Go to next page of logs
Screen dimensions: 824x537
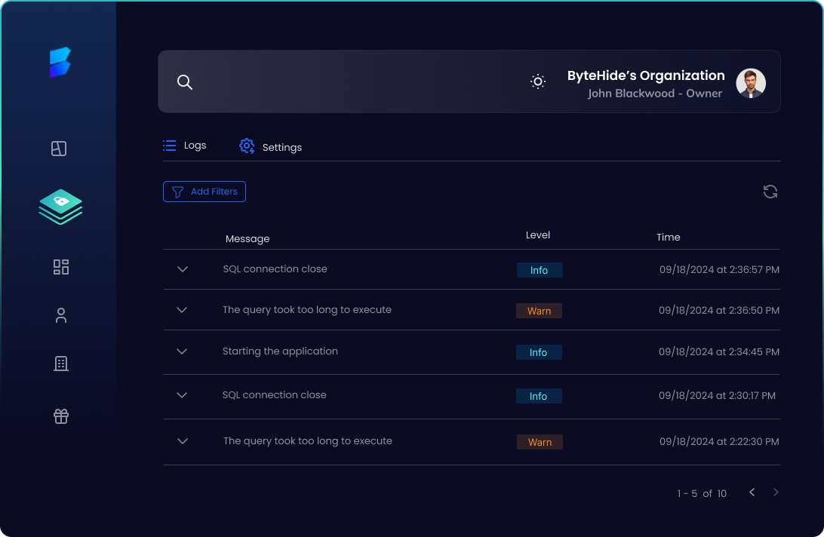click(776, 493)
